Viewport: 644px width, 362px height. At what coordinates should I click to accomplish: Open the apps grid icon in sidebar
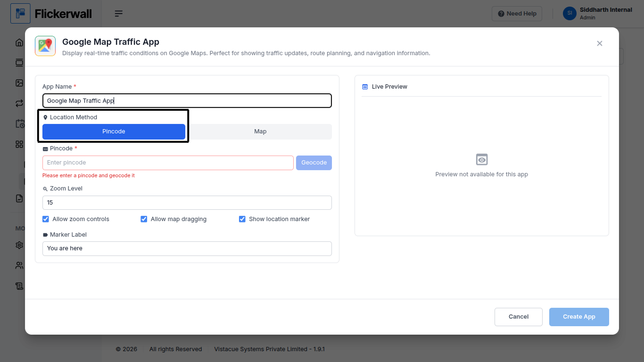pyautogui.click(x=19, y=144)
